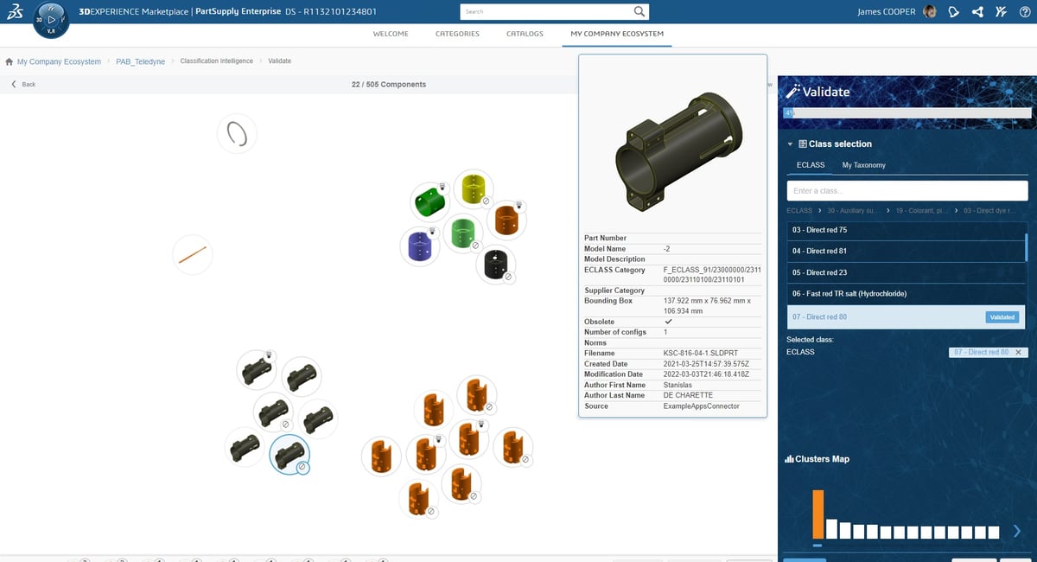The image size is (1037, 562).
Task: Select the orange rod component thumbnail
Action: (x=192, y=254)
